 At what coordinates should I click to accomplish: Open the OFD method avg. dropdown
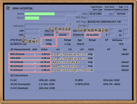pos(90,58)
